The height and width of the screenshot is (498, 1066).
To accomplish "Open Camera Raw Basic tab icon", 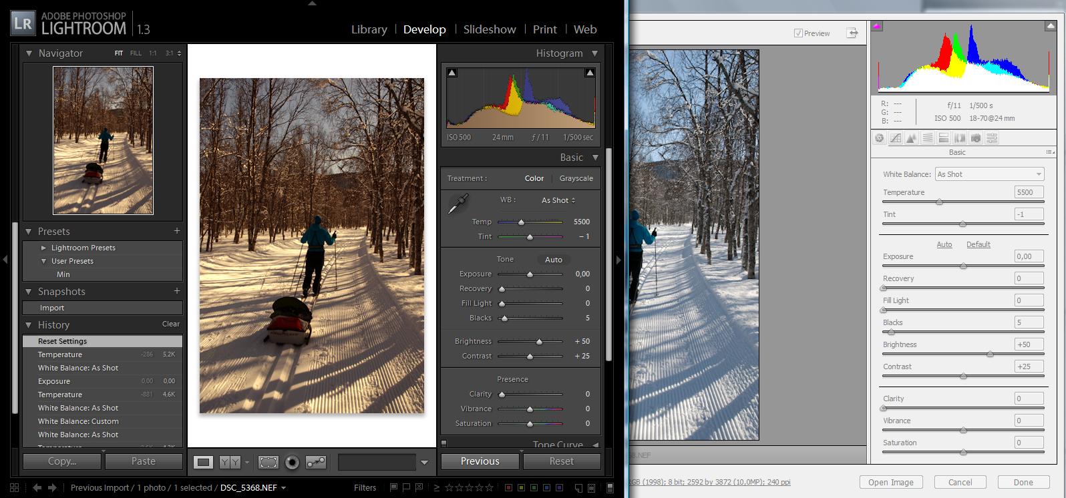I will 880,138.
